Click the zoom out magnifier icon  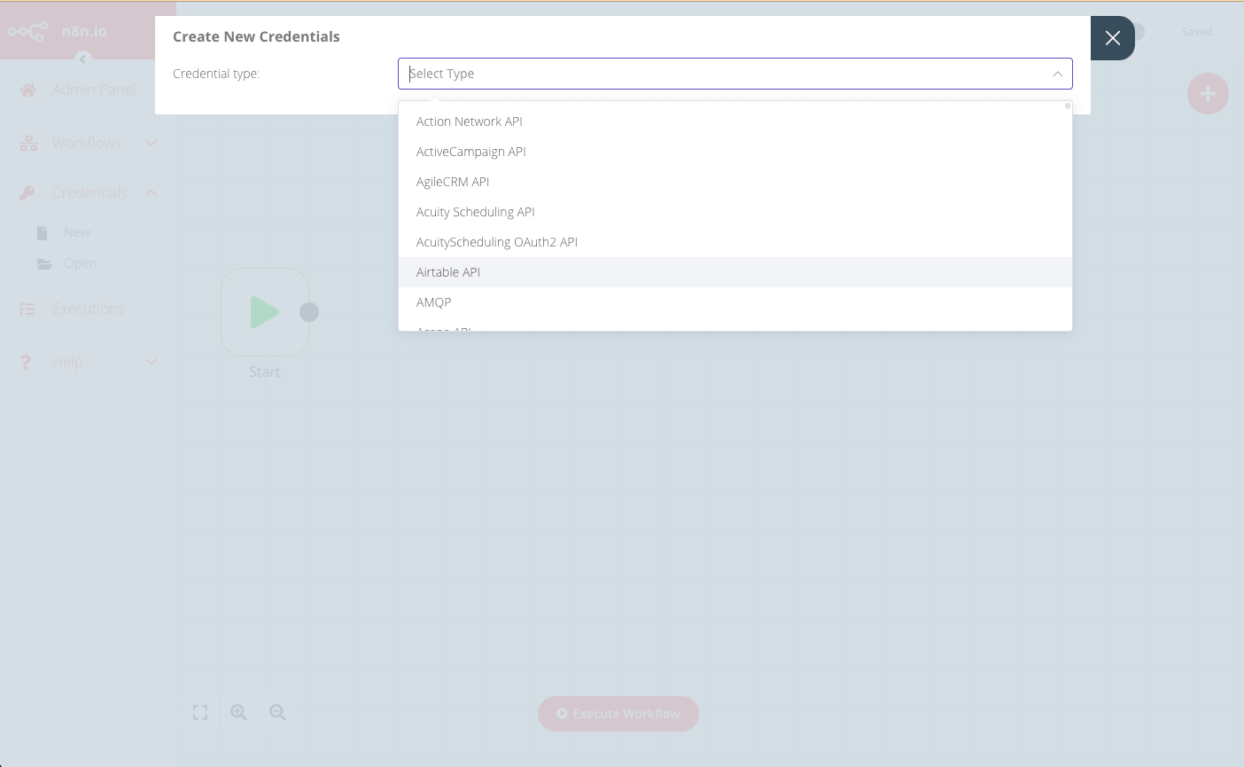click(x=277, y=712)
